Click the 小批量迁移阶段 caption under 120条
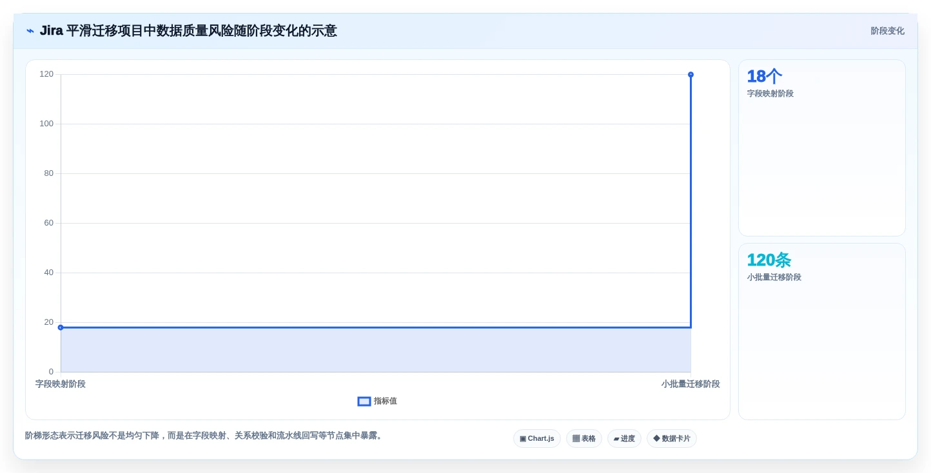This screenshot has width=931, height=473. 774,277
